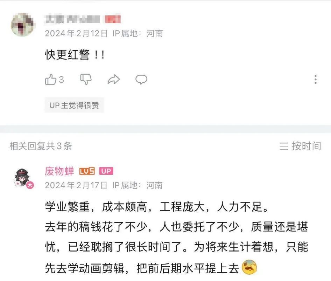Screen dimensions: 331x281
Task: Tap the LV5 level badge
Action: (87, 171)
